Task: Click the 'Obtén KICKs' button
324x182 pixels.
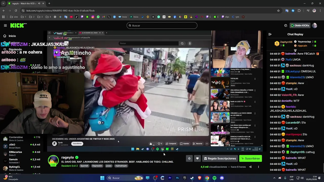Action: [x=300, y=26]
